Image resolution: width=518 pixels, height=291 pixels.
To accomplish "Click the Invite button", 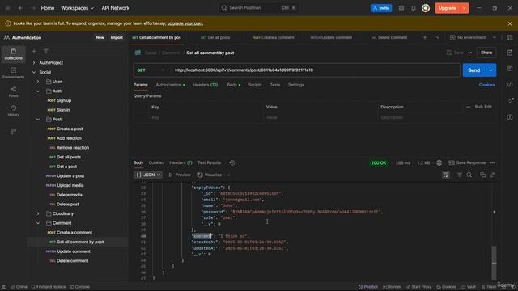I will click(x=381, y=8).
